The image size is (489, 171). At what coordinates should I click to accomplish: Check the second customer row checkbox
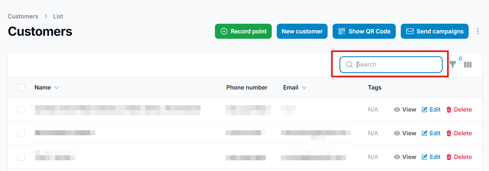pyautogui.click(x=21, y=133)
